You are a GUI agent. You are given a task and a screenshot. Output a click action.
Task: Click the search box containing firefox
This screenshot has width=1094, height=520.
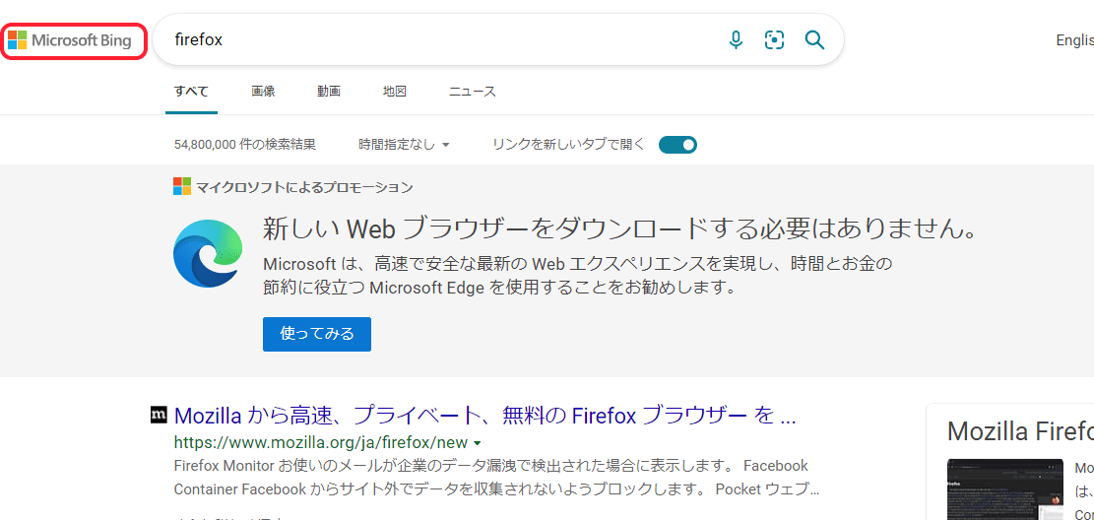click(x=443, y=40)
